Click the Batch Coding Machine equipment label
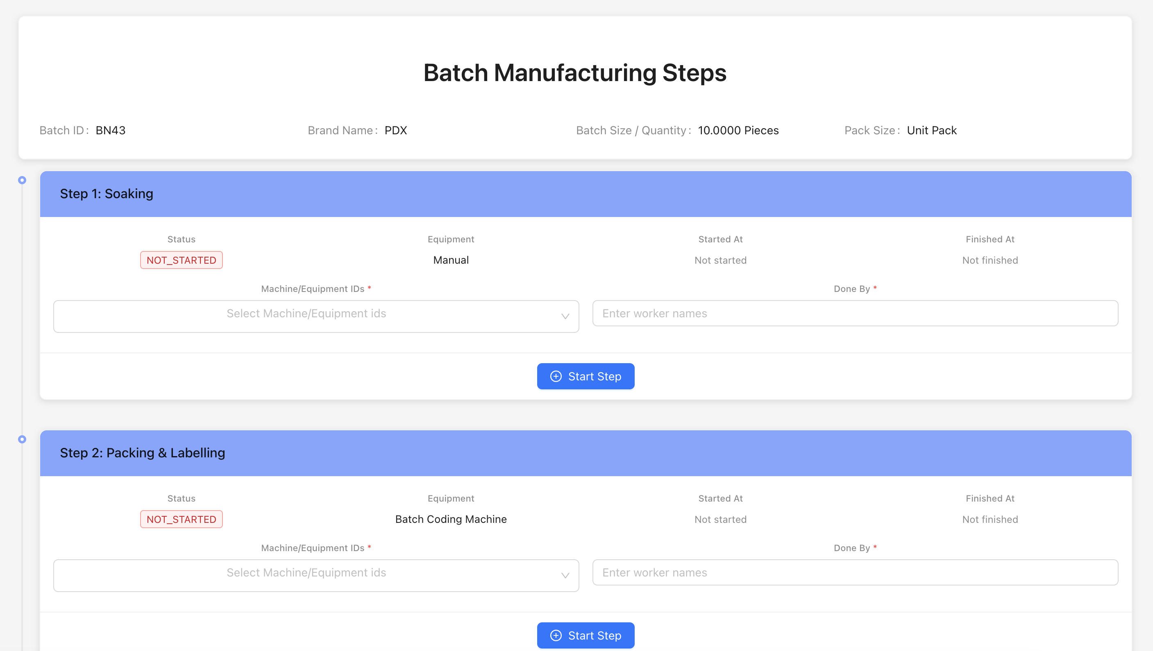Screen dimensions: 1153x651 [x=451, y=519]
